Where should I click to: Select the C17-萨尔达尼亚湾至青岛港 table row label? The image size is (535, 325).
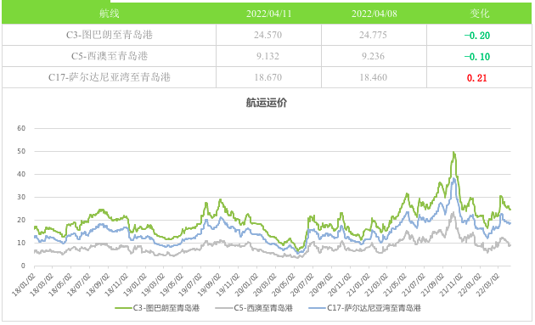110,77
